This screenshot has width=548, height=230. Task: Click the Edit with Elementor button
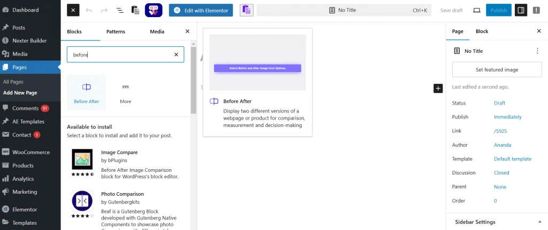click(x=201, y=10)
